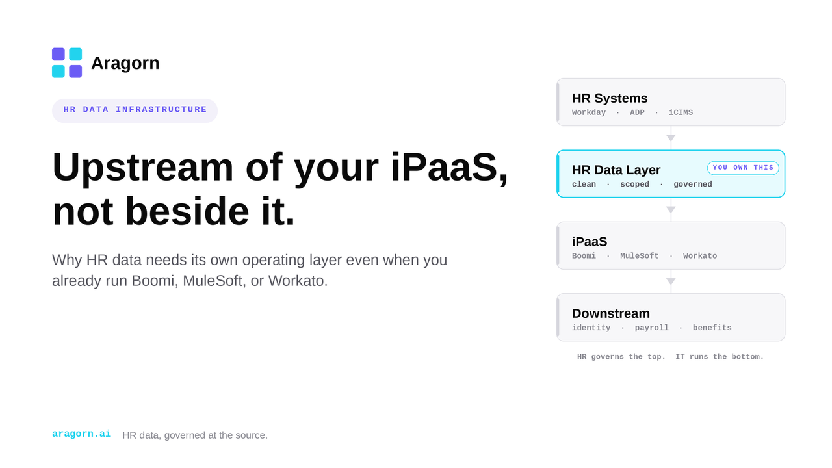Click 'MuleSoft' in the iPaaS card
This screenshot has width=832, height=468.
click(x=640, y=257)
